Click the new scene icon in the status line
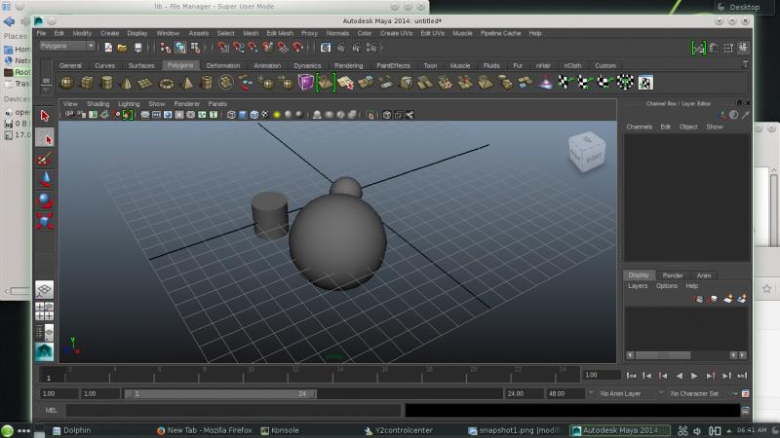780x438 pixels. coord(108,48)
